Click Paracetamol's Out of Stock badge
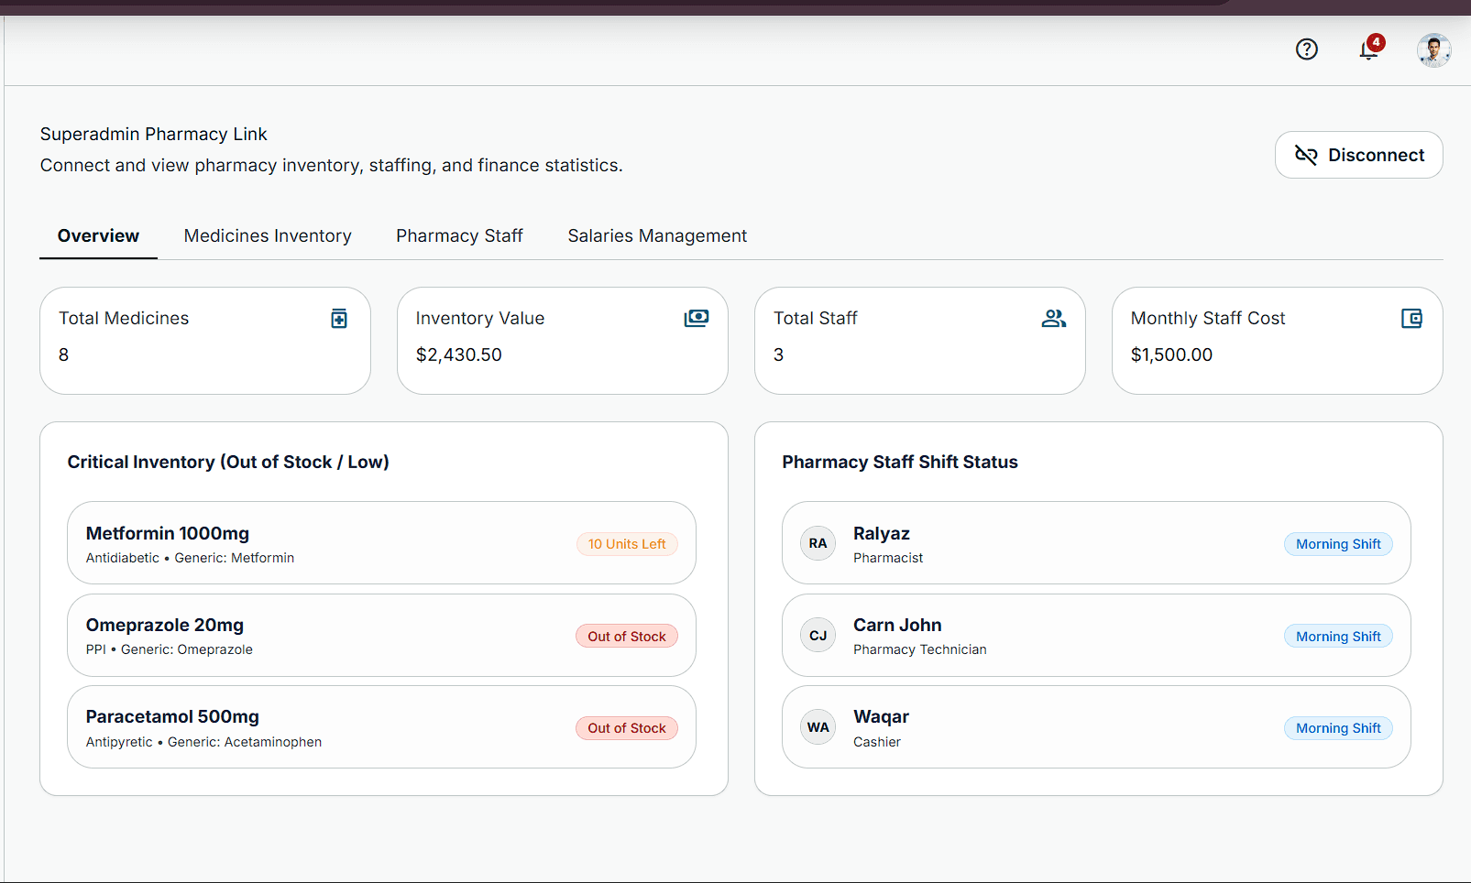The height and width of the screenshot is (883, 1471). pyautogui.click(x=627, y=728)
